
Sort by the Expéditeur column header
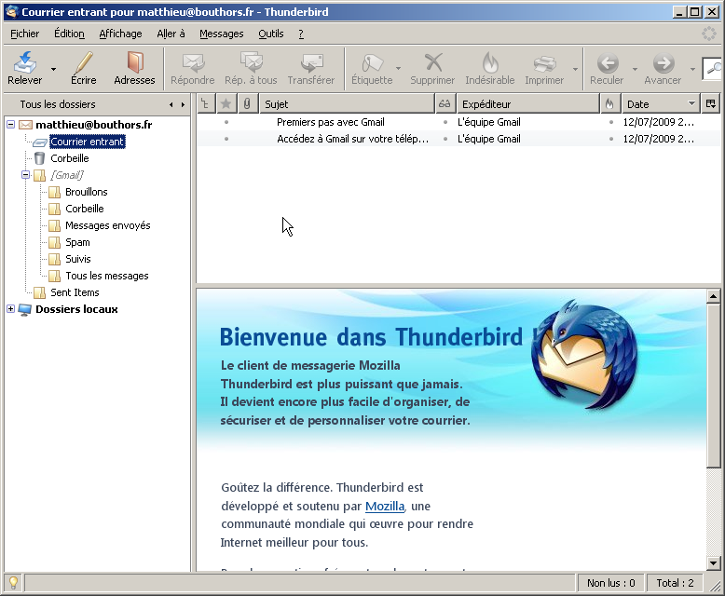point(528,104)
